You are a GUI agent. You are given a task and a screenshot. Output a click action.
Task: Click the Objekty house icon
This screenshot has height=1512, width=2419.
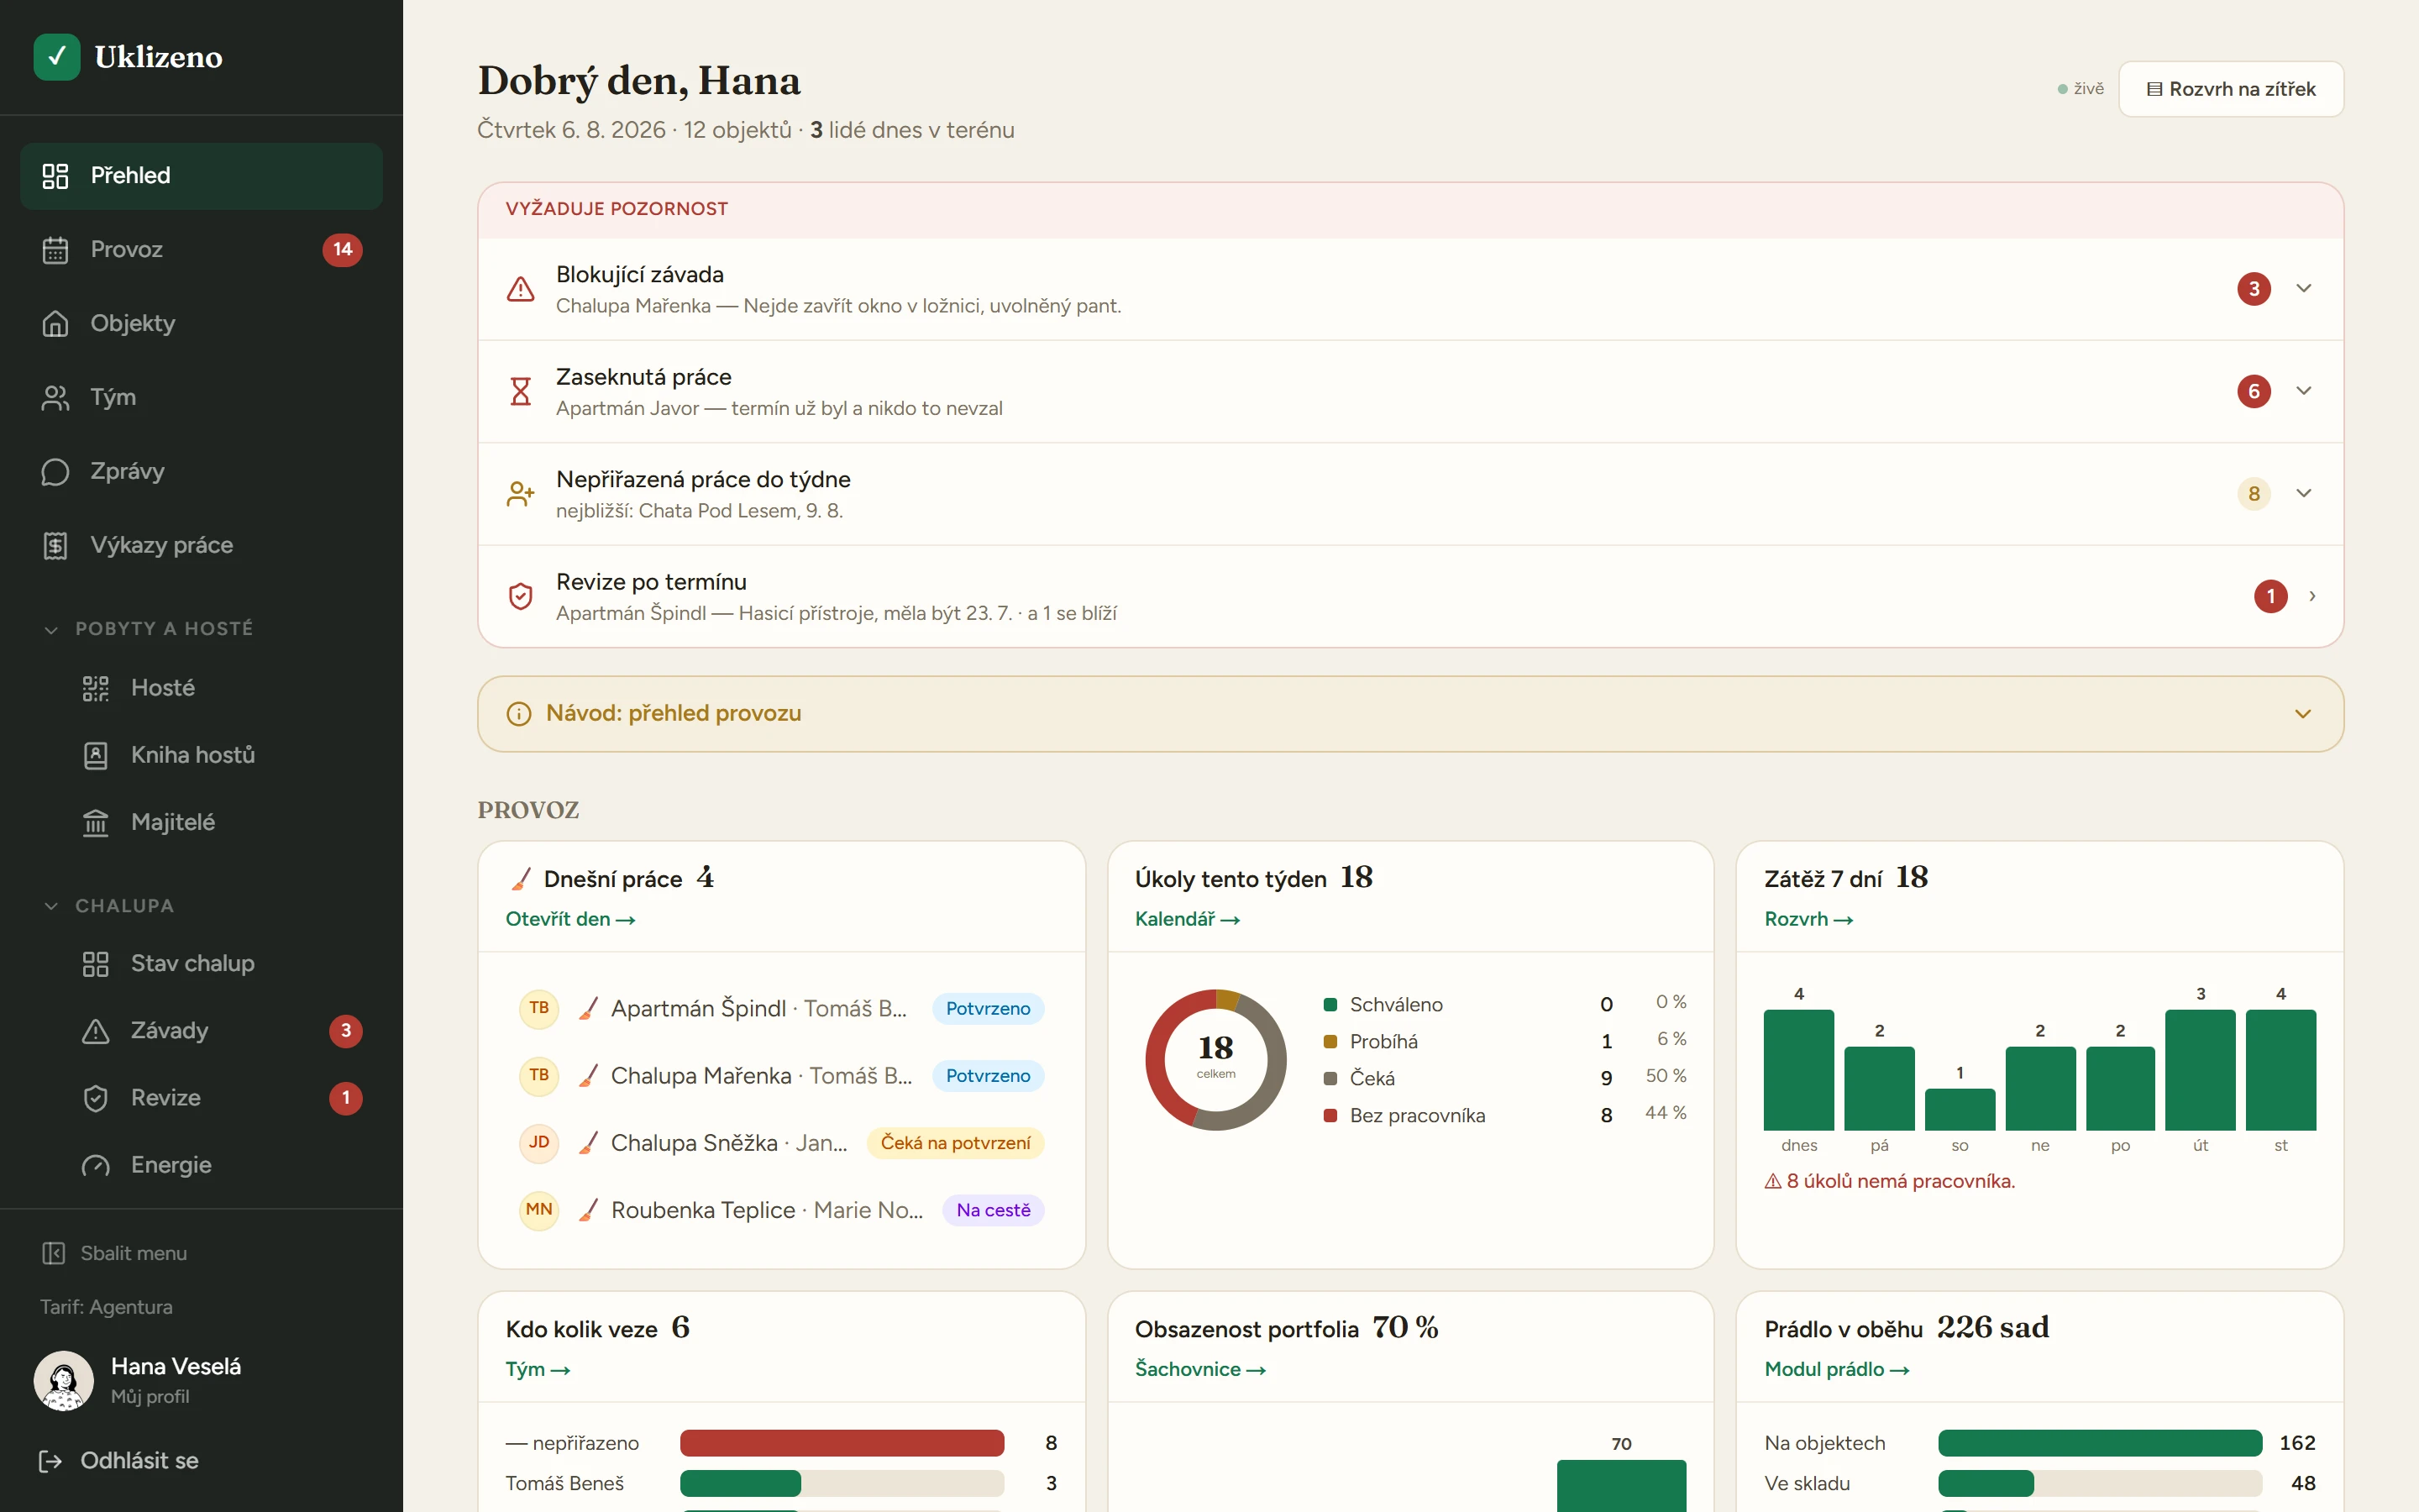point(55,324)
